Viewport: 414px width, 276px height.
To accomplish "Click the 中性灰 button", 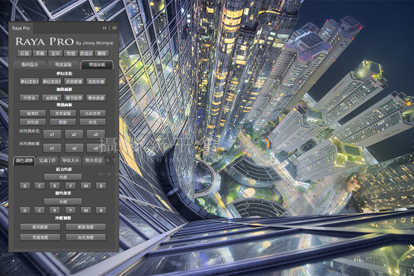I will pos(30,98).
